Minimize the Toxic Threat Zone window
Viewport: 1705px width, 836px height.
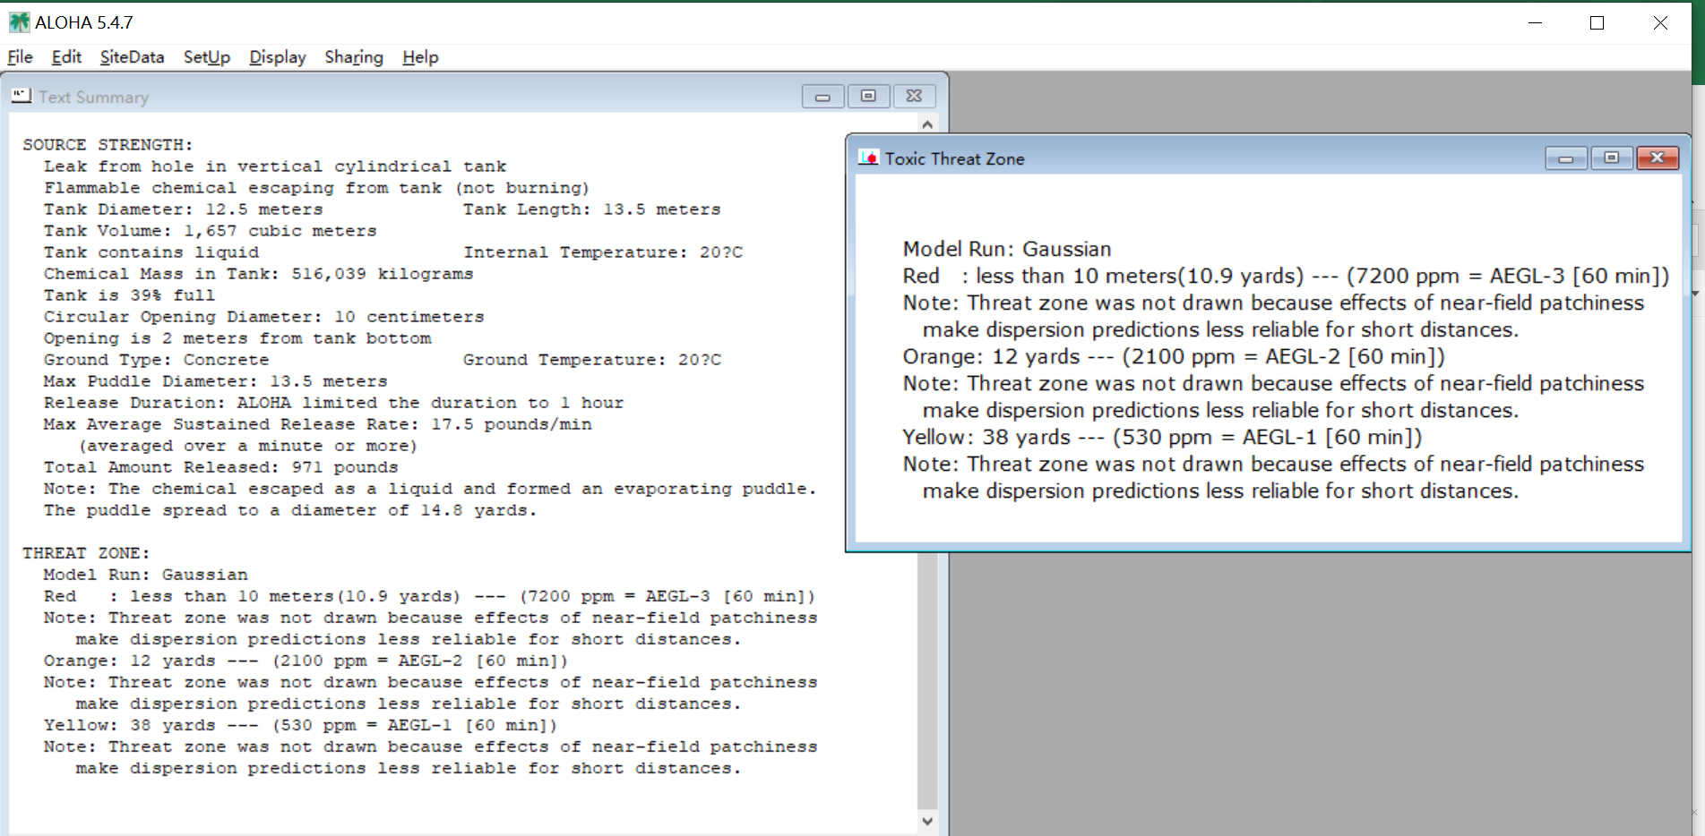point(1566,158)
